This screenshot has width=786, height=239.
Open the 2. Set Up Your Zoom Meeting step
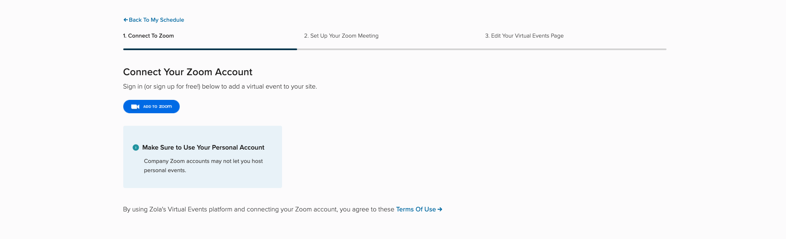click(x=341, y=36)
